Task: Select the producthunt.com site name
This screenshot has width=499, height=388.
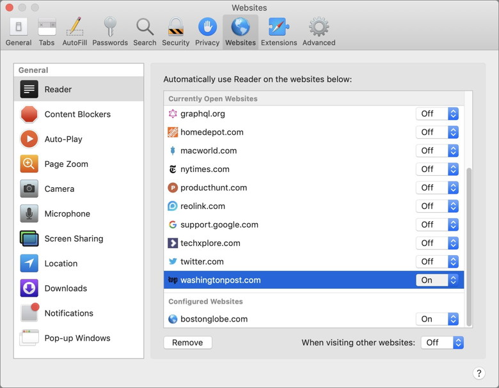Action: click(x=214, y=188)
